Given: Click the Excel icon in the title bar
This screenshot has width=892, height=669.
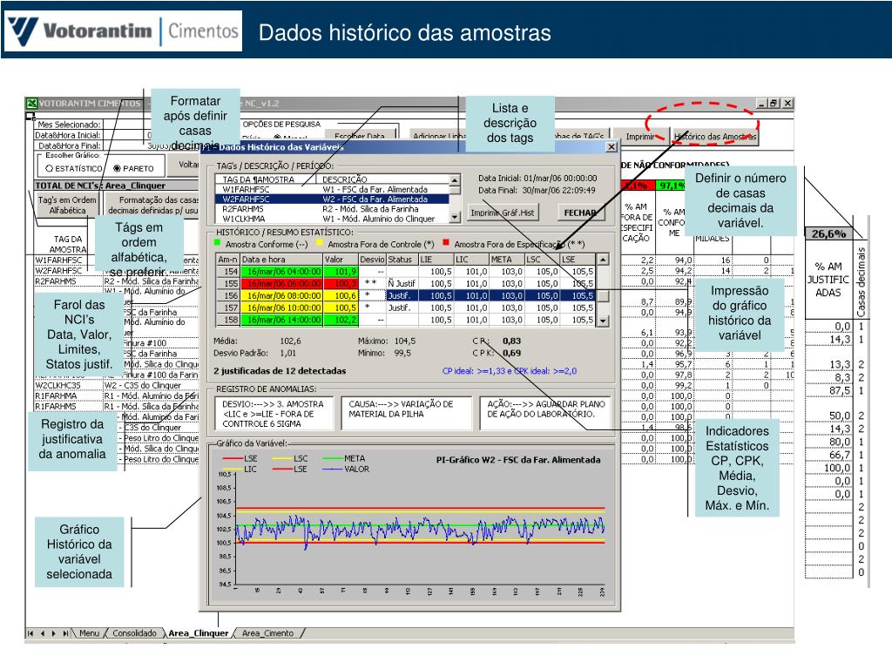Looking at the screenshot, I should (x=32, y=104).
